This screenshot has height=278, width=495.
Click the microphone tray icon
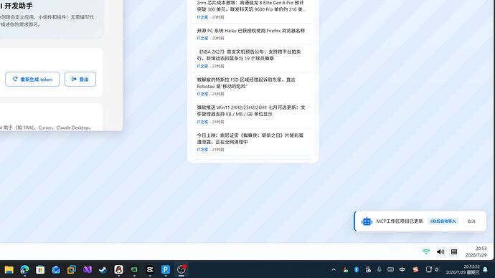[379, 270]
